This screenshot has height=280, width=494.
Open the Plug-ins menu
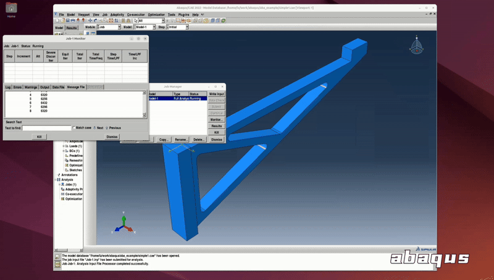tap(183, 14)
